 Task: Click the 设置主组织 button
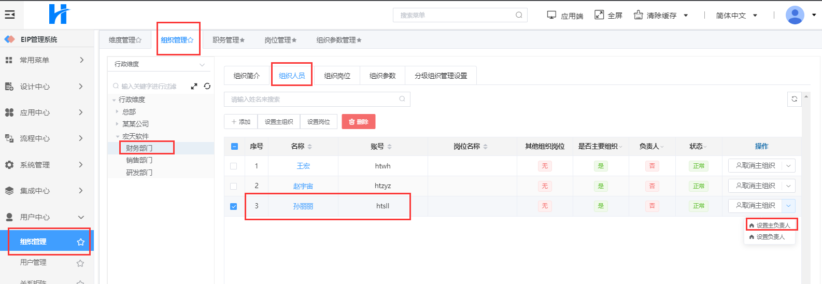click(279, 122)
